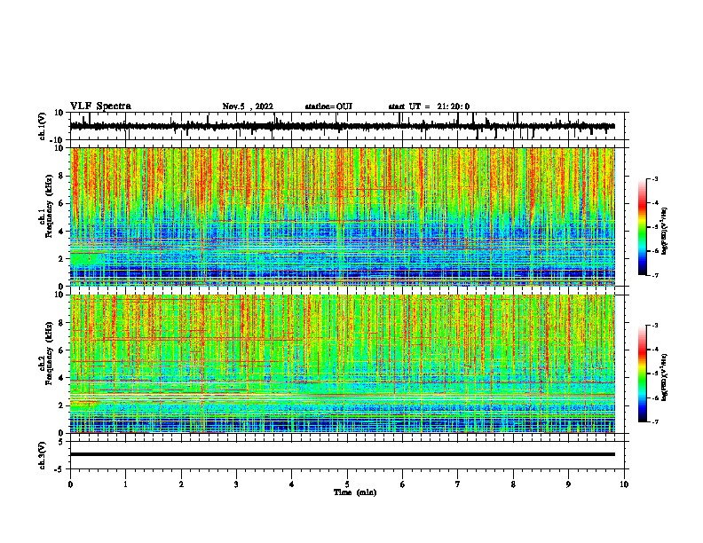Click time axis tick label 7

point(458,484)
